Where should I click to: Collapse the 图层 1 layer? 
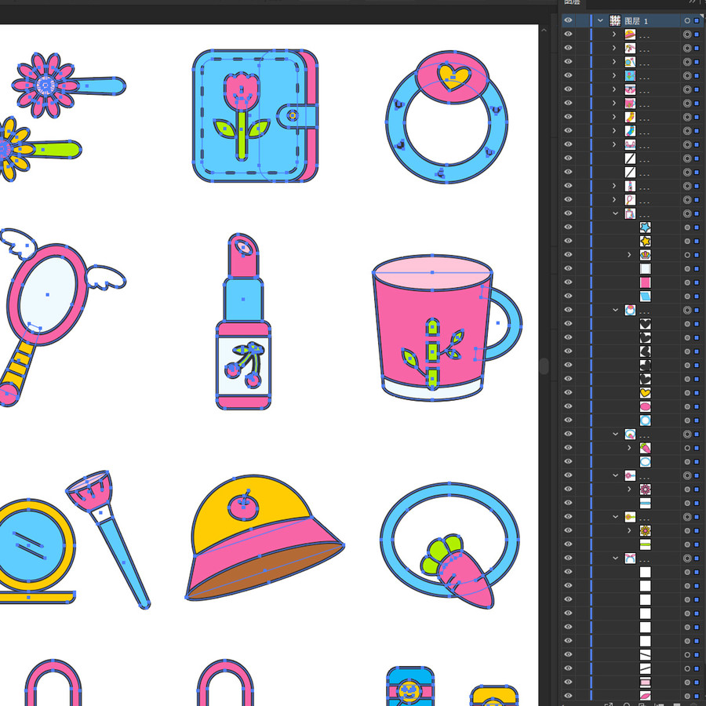coord(600,20)
